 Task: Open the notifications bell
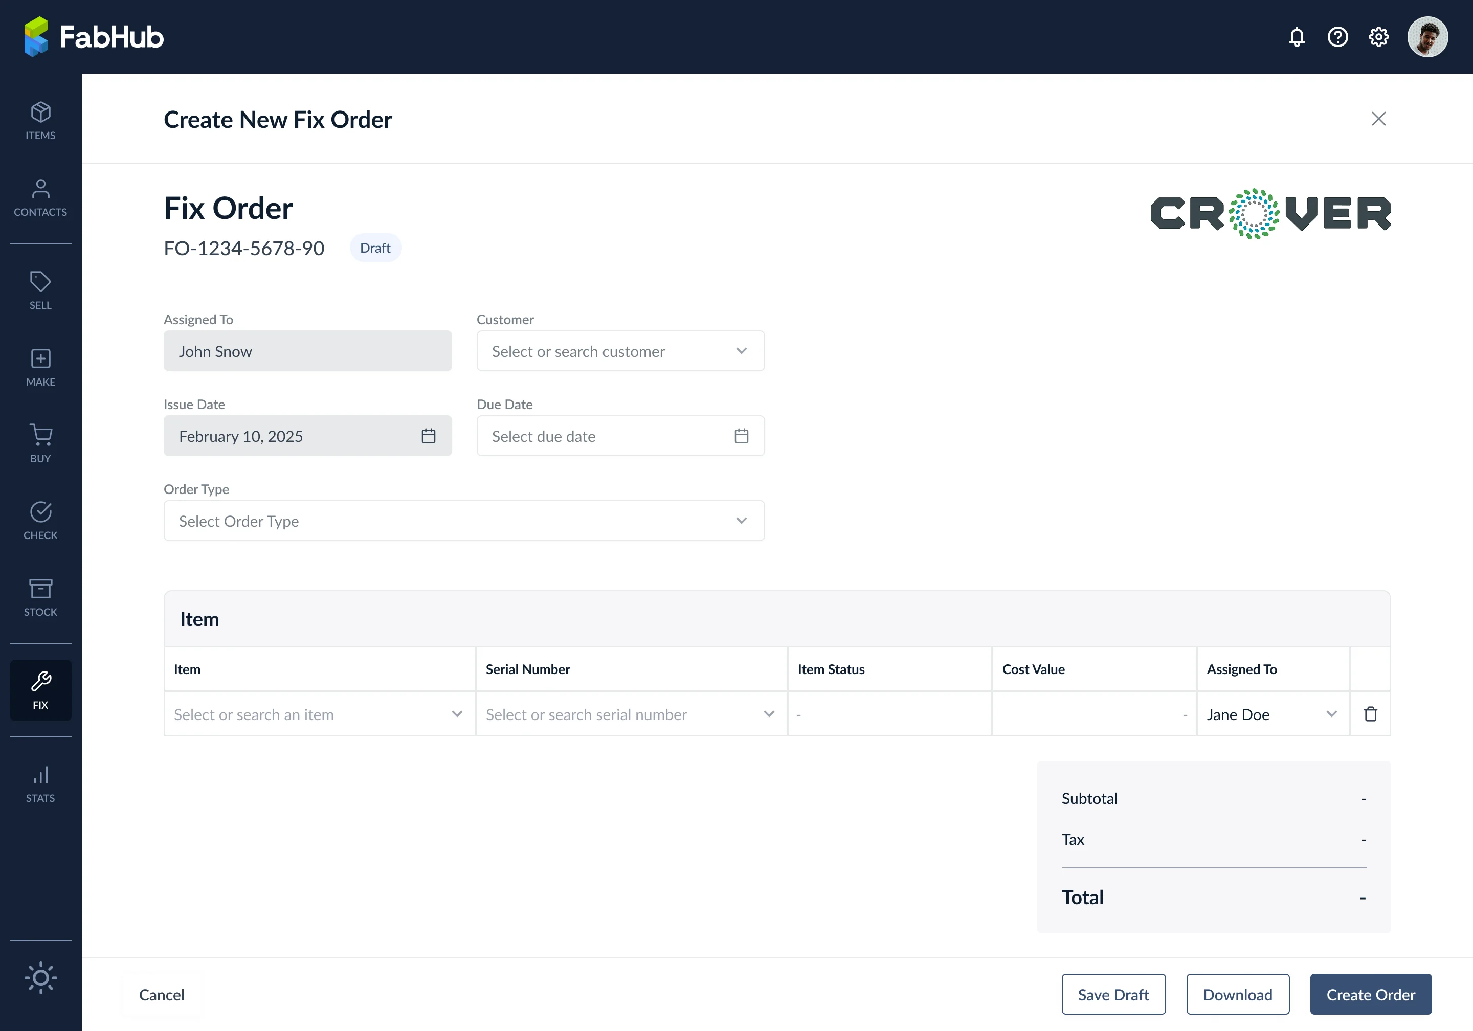(1297, 37)
